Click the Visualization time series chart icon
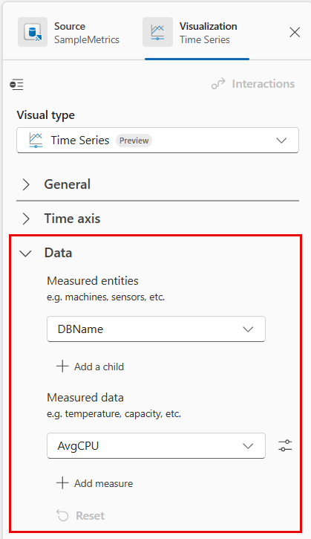This screenshot has height=539, width=311. click(x=157, y=32)
